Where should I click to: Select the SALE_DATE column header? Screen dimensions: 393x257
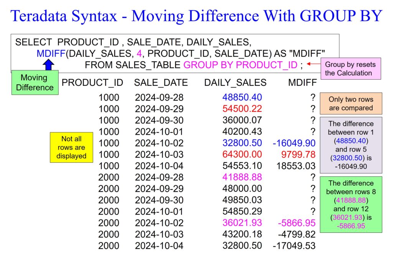pyautogui.click(x=161, y=82)
